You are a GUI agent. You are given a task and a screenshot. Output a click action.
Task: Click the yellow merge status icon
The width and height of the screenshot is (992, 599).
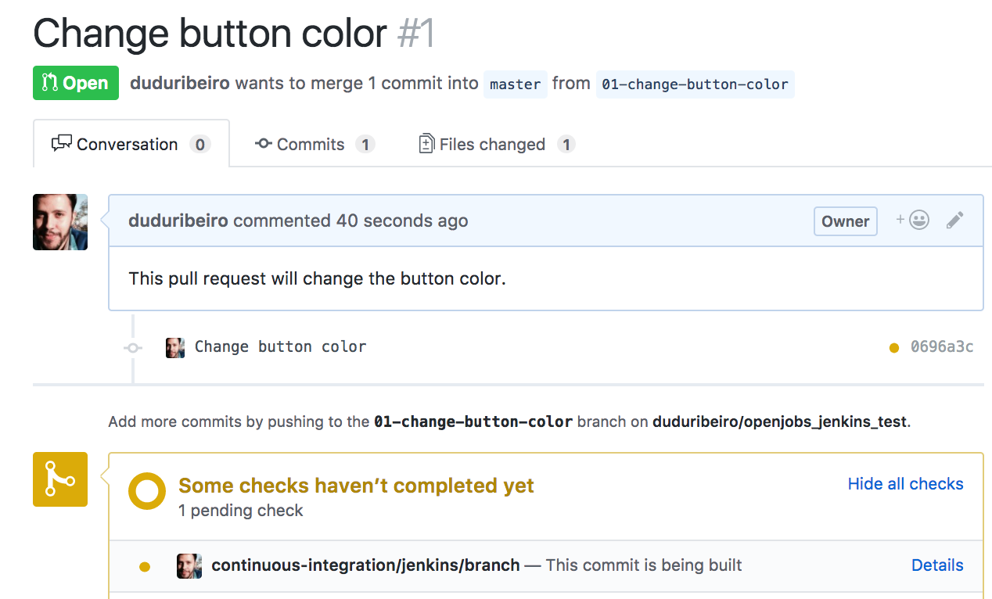tap(60, 479)
